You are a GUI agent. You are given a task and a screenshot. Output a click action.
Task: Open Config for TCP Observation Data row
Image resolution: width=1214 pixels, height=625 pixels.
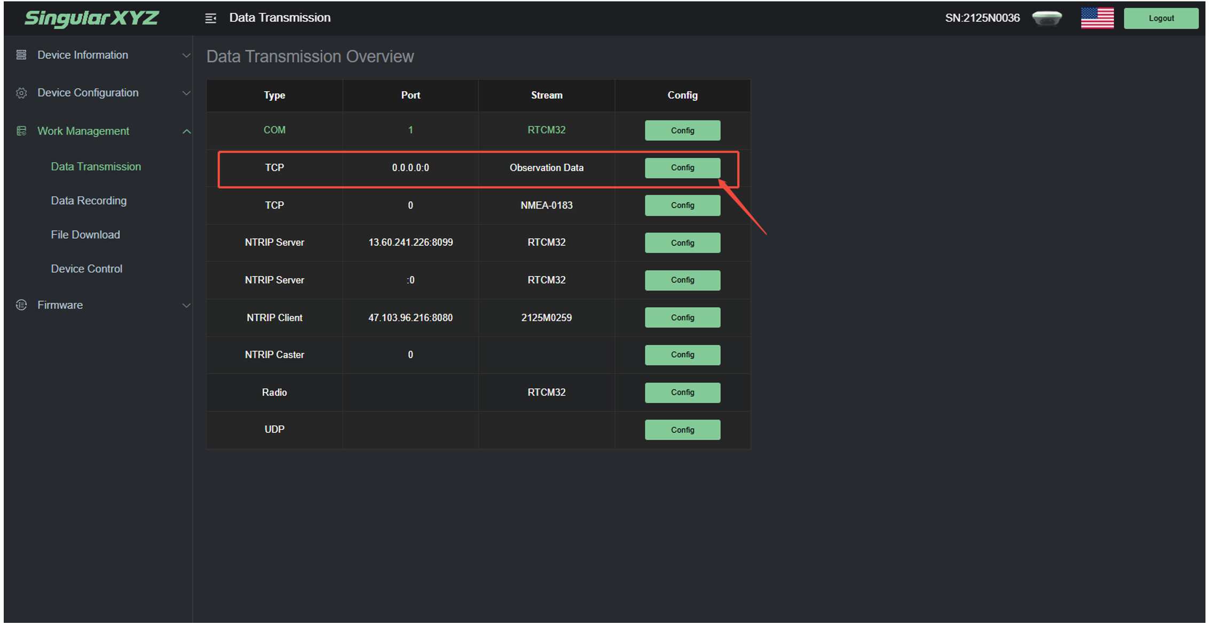point(682,168)
